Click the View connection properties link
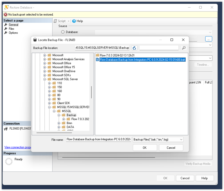The width and height of the screenshot is (224, 191). tap(18, 147)
